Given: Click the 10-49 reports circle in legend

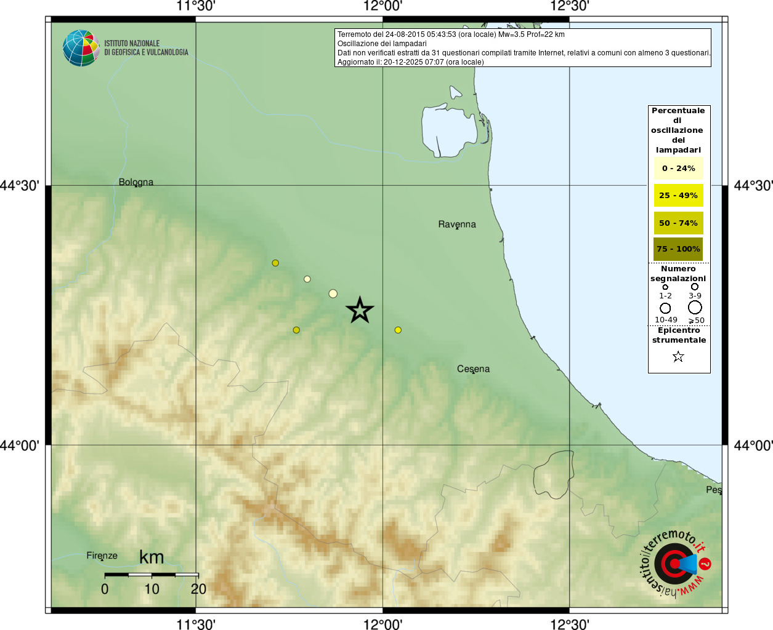Looking at the screenshot, I should pyautogui.click(x=665, y=308).
